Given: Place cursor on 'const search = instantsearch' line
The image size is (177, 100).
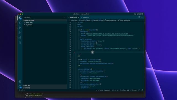Looking at the screenshot, I should pyautogui.click(x=89, y=60).
